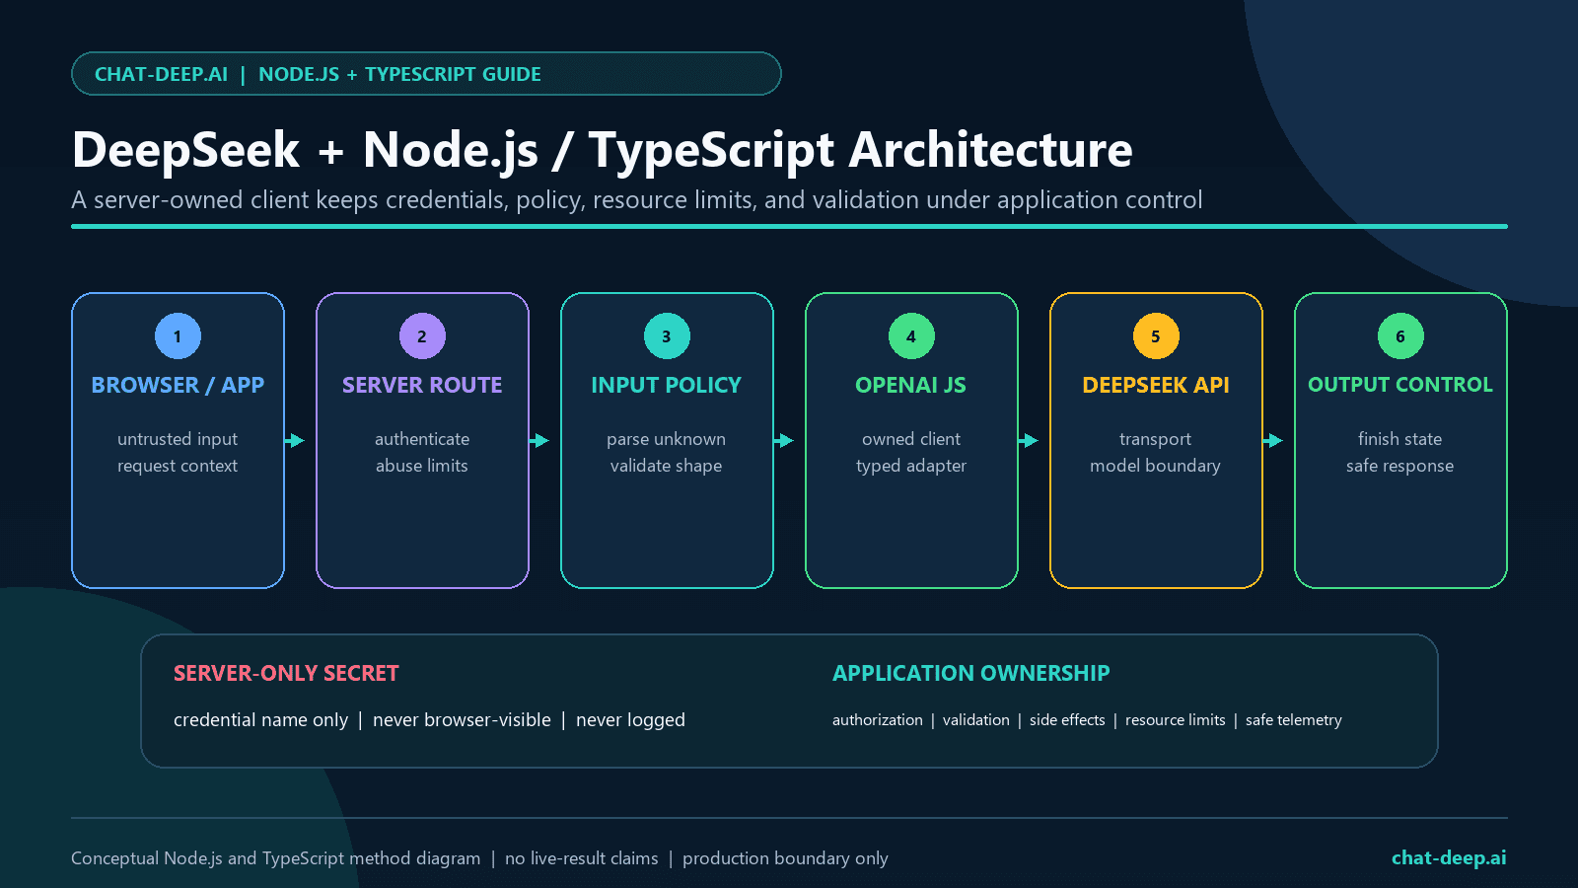Click the yellow step 5 circle
Viewport: 1578px width, 888px height.
1156,336
